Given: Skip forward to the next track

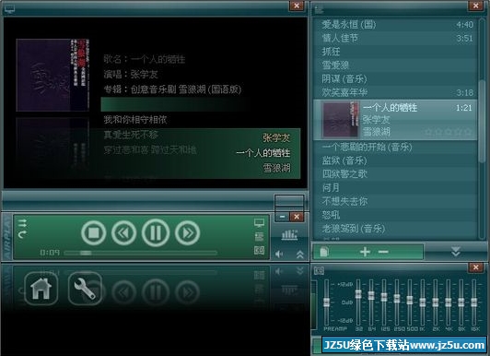Looking at the screenshot, I should coord(188,232).
